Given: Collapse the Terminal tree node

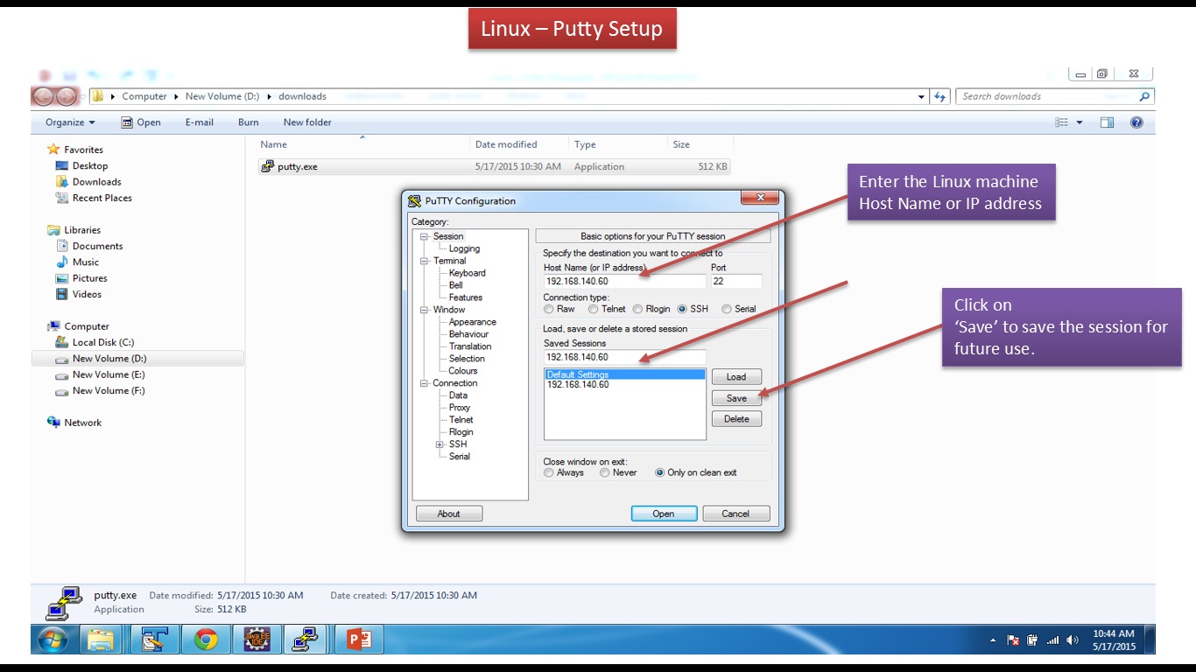Looking at the screenshot, I should pos(425,261).
